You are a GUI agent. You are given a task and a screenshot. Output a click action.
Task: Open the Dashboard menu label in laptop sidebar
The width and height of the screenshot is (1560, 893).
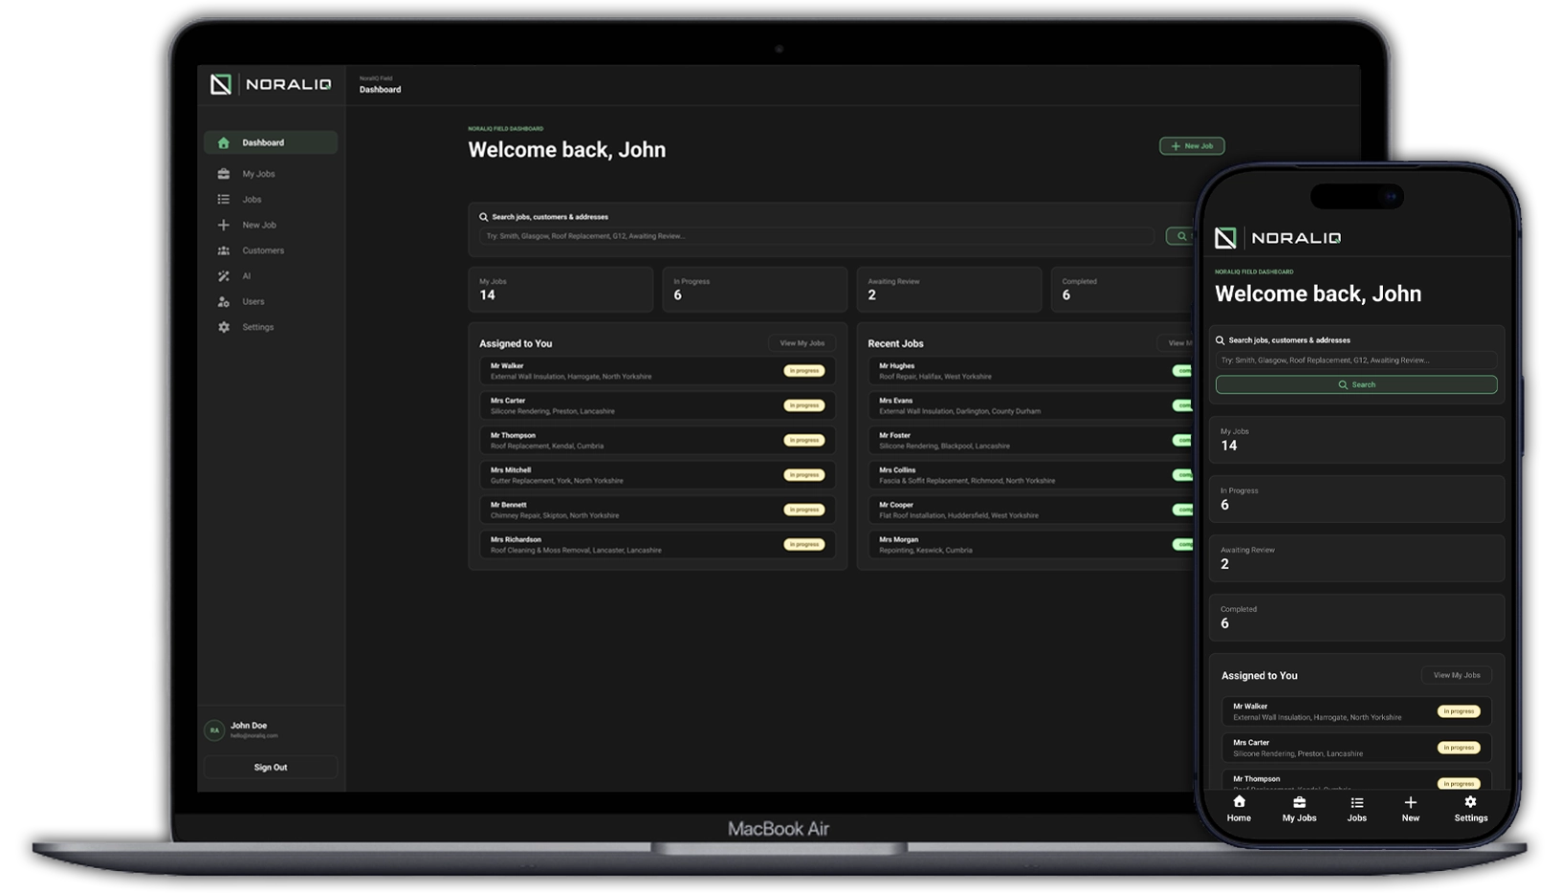pos(263,142)
